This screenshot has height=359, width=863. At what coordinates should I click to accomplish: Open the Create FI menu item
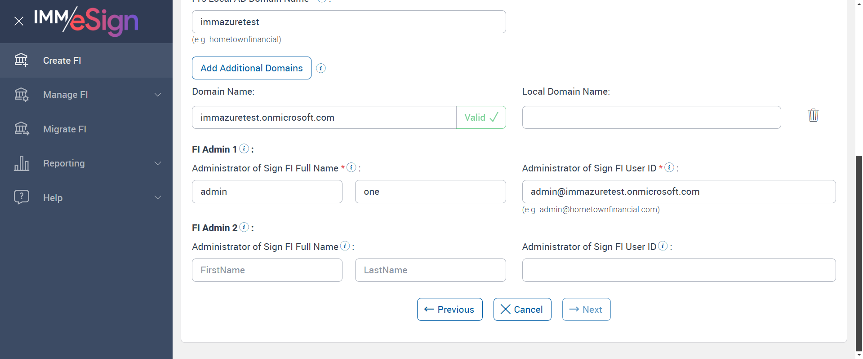[x=62, y=61]
